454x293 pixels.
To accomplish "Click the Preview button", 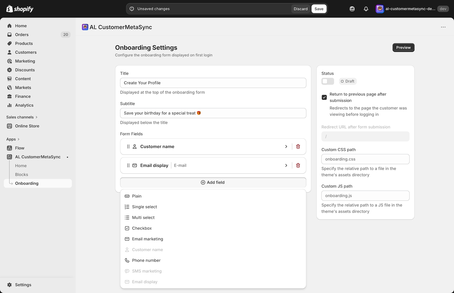I will coord(404,48).
